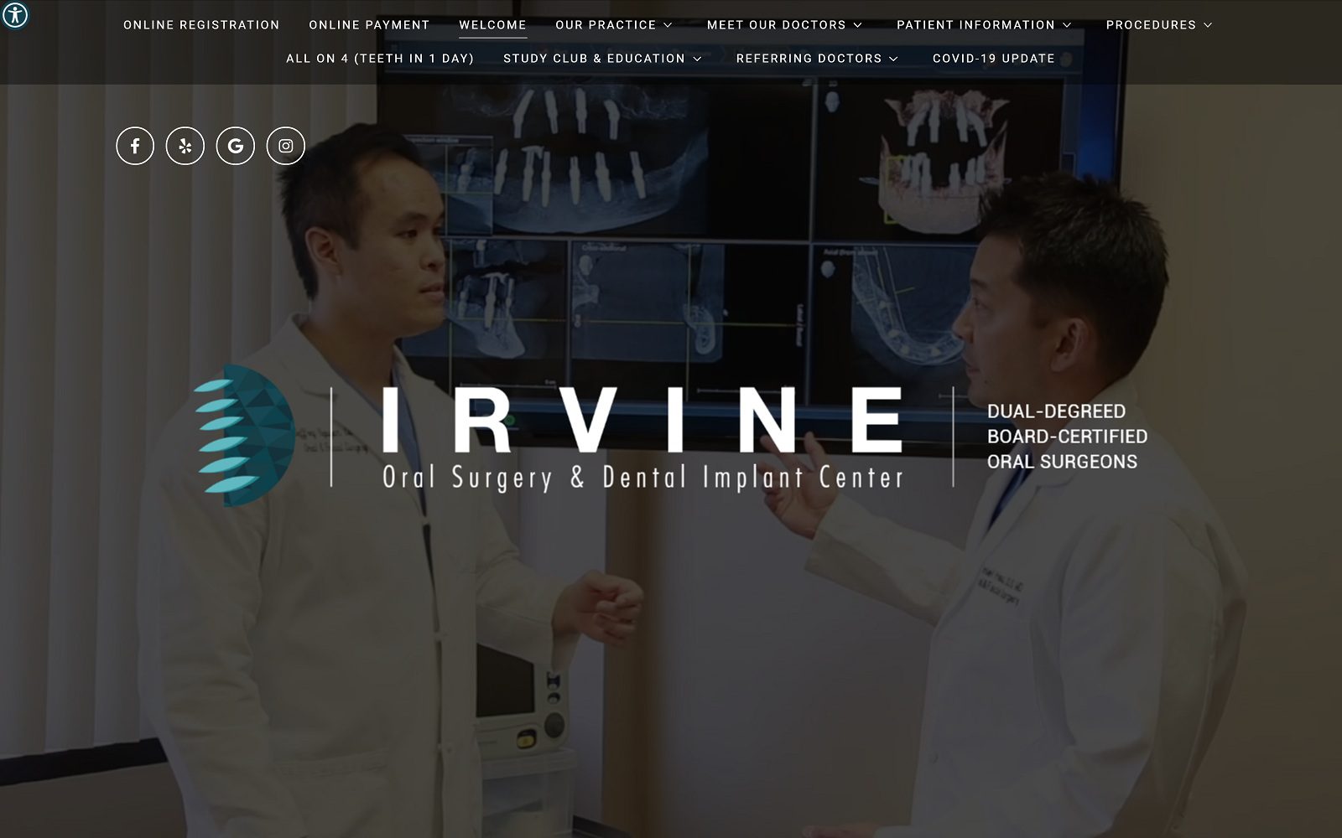
Task: View the COVID-19 Update page
Action: click(x=994, y=59)
